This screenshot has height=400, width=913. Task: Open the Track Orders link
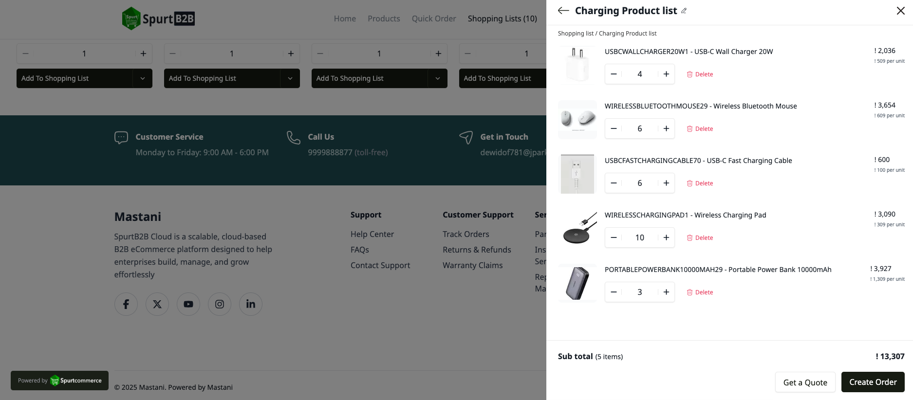point(466,234)
